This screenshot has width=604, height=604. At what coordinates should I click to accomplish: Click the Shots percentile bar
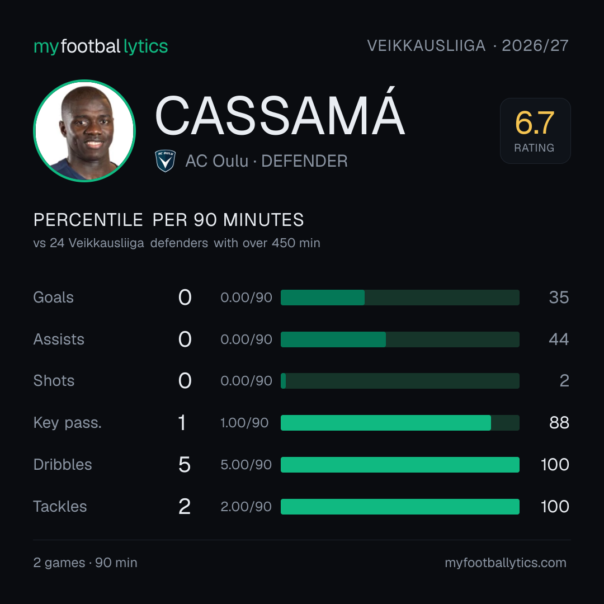coord(400,381)
